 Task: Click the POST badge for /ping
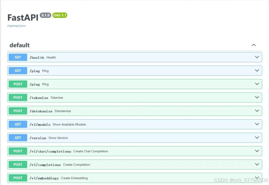coord(18,84)
